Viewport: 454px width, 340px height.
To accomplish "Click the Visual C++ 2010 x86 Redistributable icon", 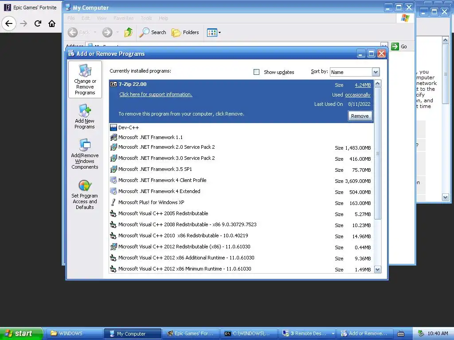I will [x=113, y=236].
